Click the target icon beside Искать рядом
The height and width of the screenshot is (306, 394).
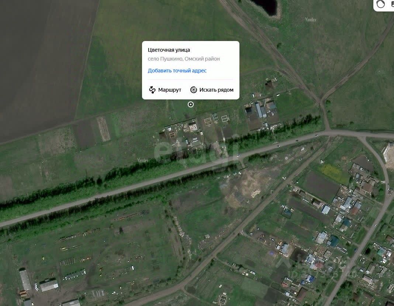coord(193,90)
